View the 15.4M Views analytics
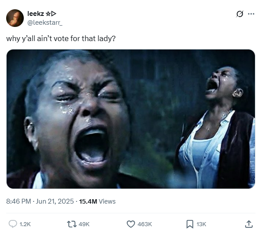262x231 pixels. (x=97, y=201)
